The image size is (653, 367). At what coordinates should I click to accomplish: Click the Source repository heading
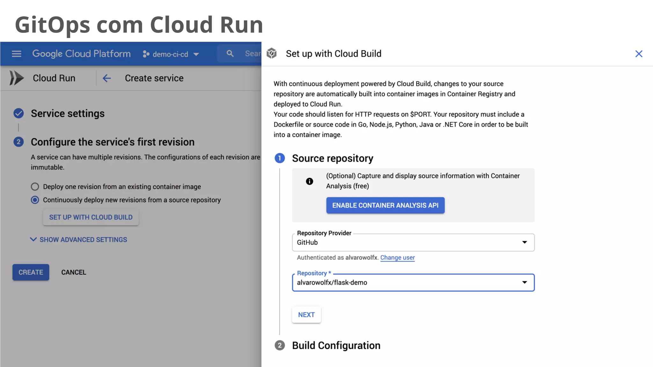point(333,158)
